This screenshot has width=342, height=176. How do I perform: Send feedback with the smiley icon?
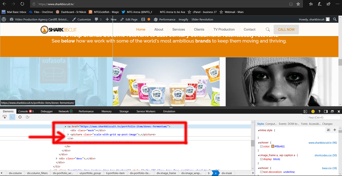(x=313, y=111)
